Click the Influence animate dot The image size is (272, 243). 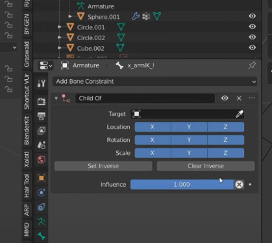tap(250, 185)
